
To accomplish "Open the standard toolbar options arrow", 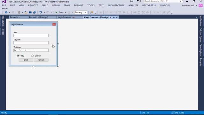I will click(x=95, y=13).
